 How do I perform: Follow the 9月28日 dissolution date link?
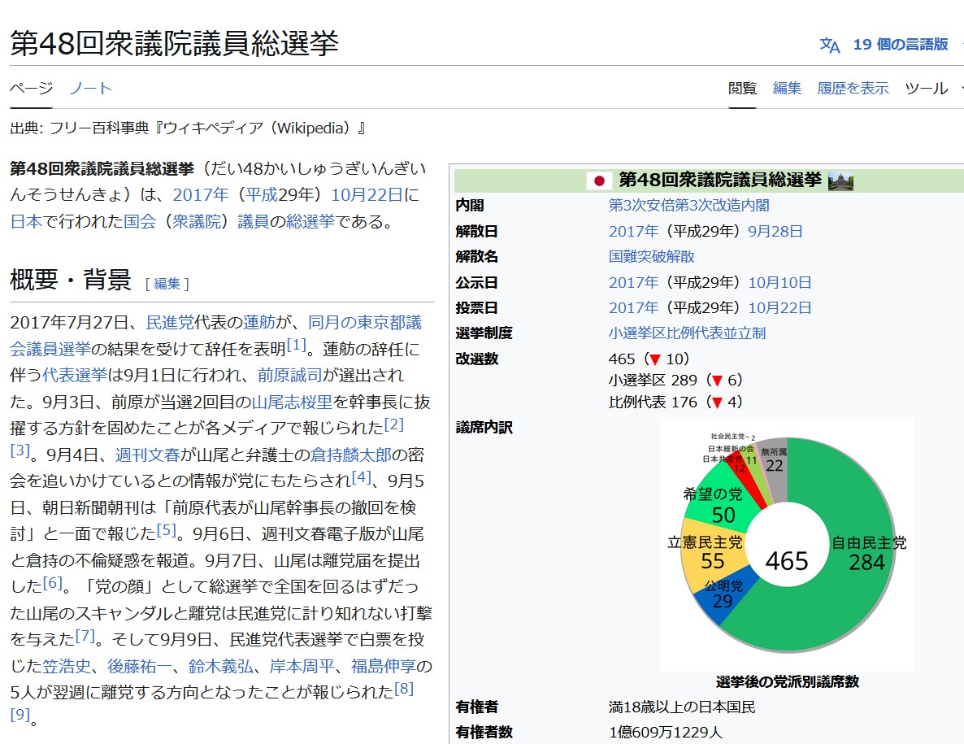click(775, 231)
